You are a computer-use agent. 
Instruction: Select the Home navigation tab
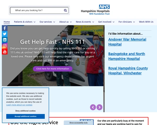click(x=7, y=22)
